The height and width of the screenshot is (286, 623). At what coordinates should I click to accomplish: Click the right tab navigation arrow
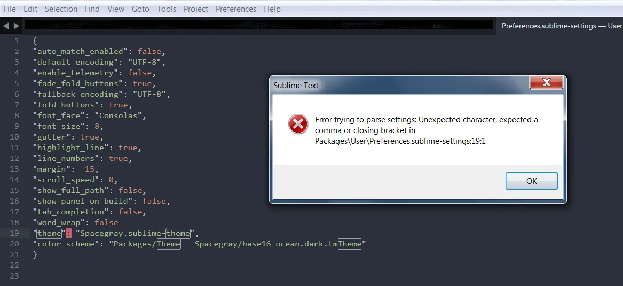17,26
